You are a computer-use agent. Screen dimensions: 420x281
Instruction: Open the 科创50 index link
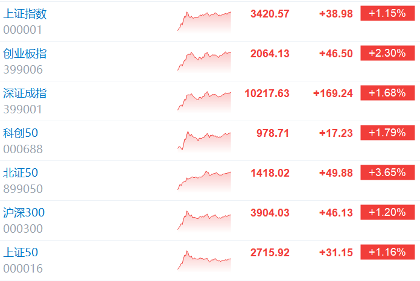click(x=21, y=133)
